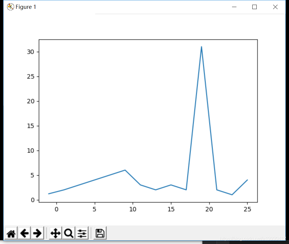Go forward to the next view arrow
This screenshot has height=244, width=289.
(37, 233)
